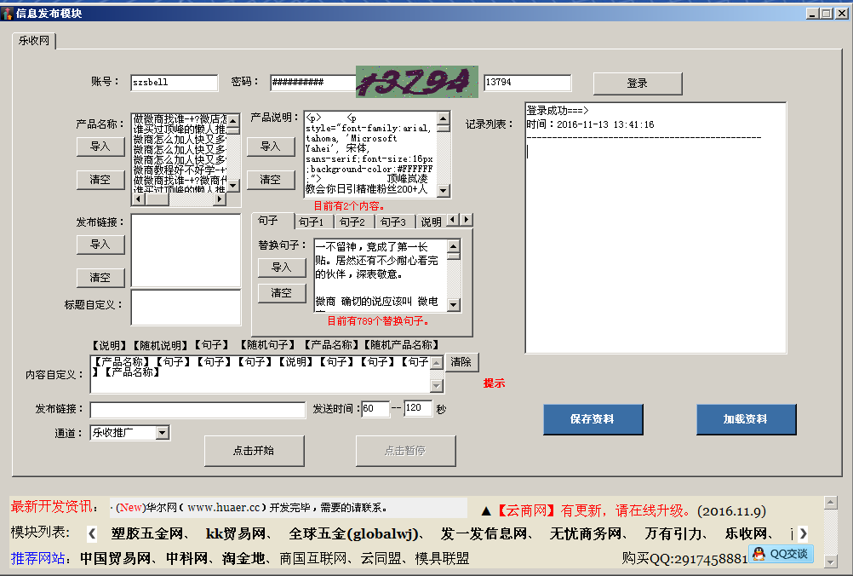Screen dimensions: 853x576
Task: Click the QQ交谈 penguin chat icon
Action: (x=781, y=554)
